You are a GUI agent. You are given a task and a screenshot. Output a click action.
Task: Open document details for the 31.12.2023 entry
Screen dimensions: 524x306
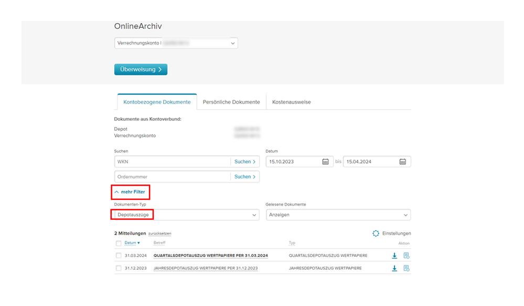[x=406, y=268]
